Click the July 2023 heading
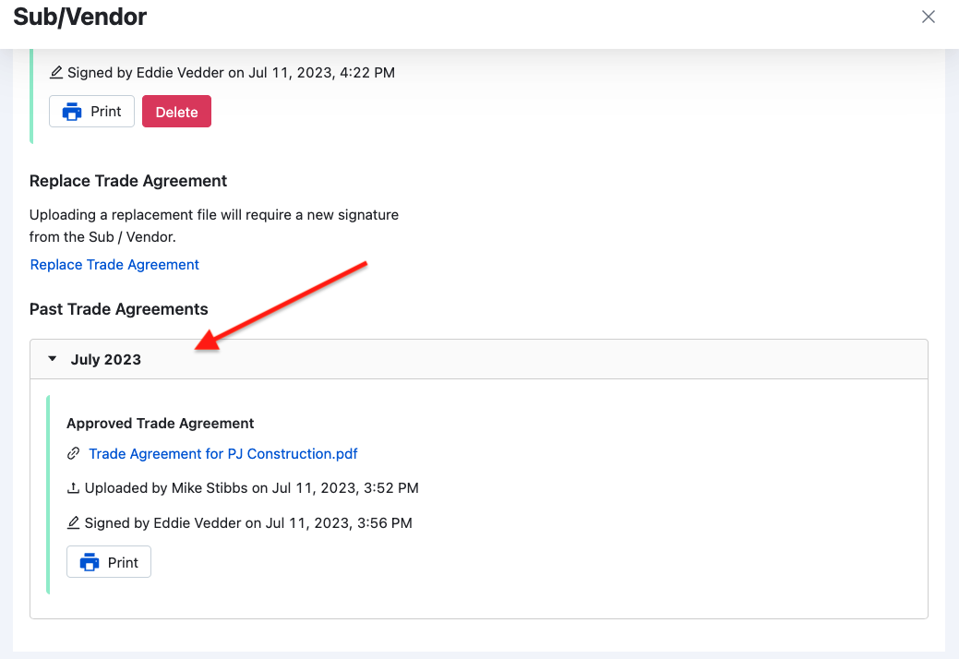The width and height of the screenshot is (959, 659). [106, 359]
